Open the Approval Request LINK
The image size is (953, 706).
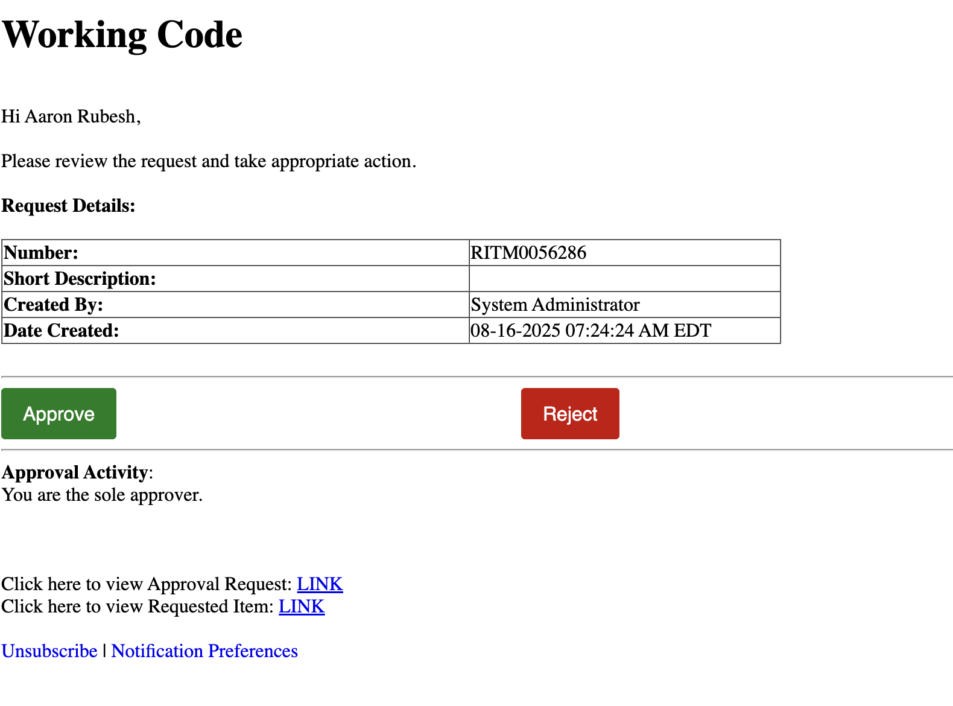click(320, 584)
